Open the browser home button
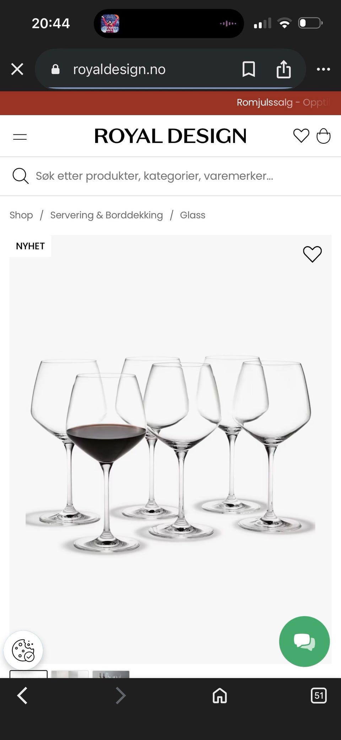Image resolution: width=341 pixels, height=740 pixels. click(x=220, y=696)
